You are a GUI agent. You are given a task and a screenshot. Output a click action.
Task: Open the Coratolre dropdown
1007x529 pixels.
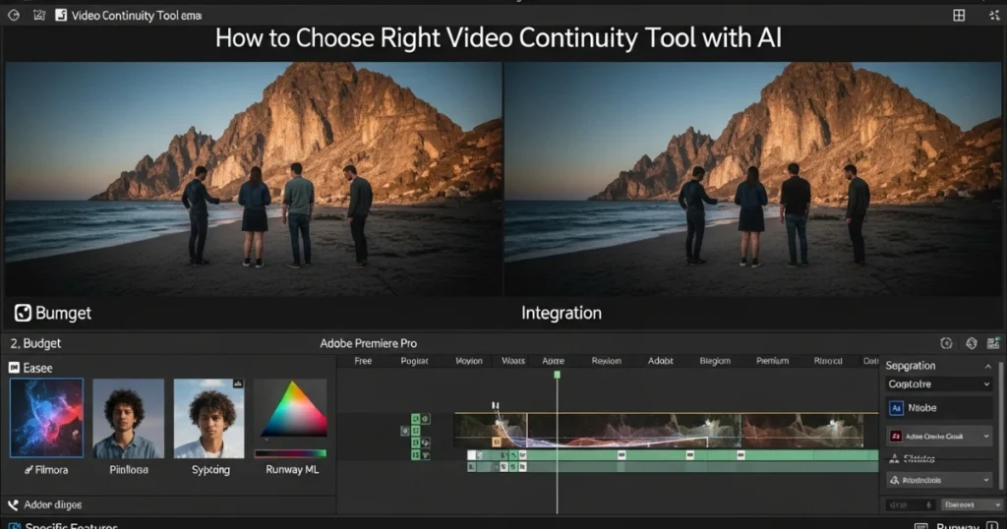point(939,383)
